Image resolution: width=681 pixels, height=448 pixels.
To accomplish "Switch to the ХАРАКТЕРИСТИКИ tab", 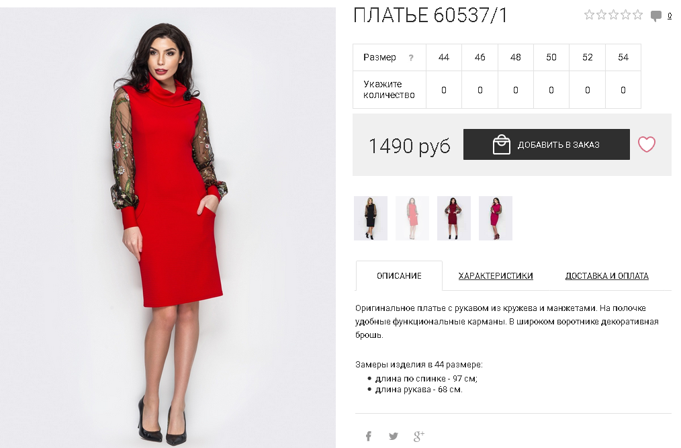I will [496, 276].
